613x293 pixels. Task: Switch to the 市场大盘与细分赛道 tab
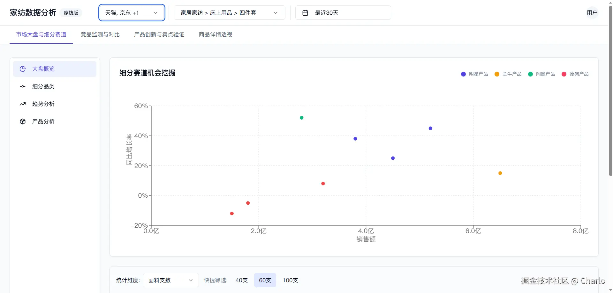(x=41, y=34)
